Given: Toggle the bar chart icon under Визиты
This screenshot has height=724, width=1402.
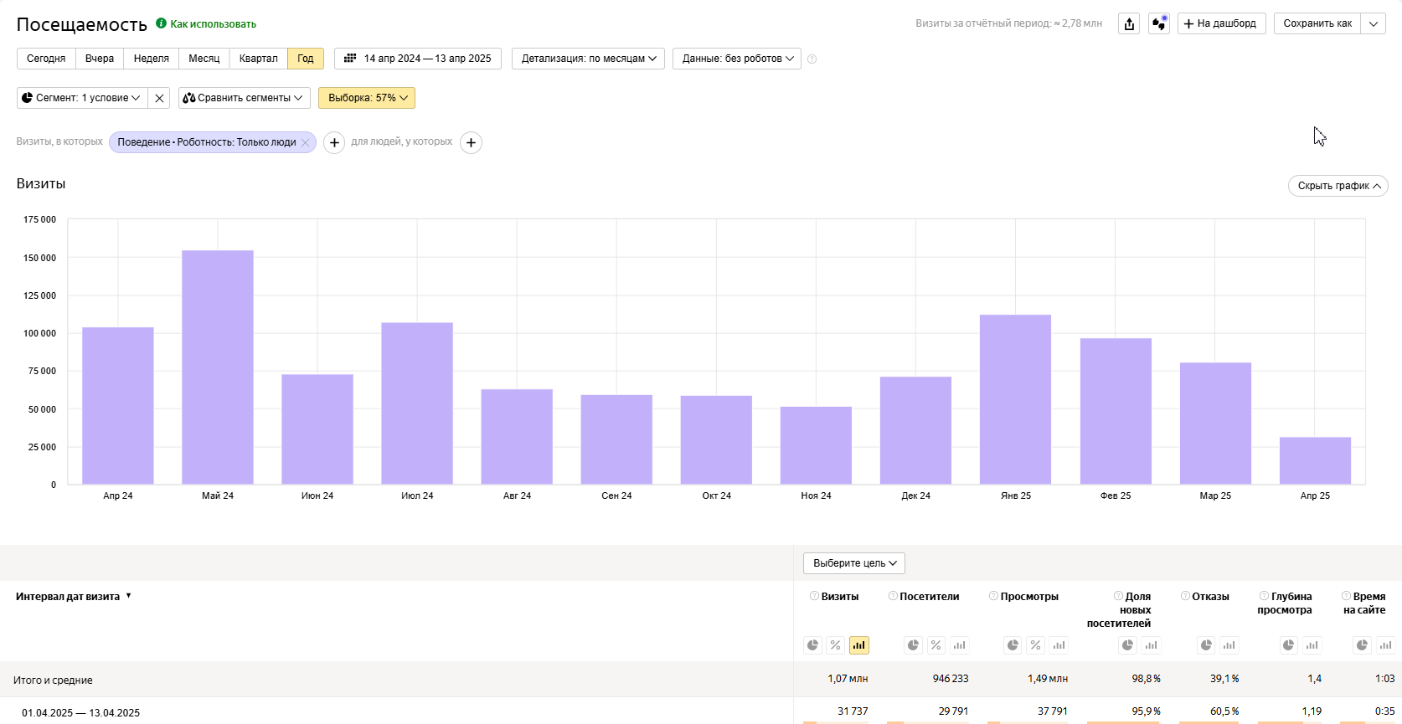Looking at the screenshot, I should 858,645.
